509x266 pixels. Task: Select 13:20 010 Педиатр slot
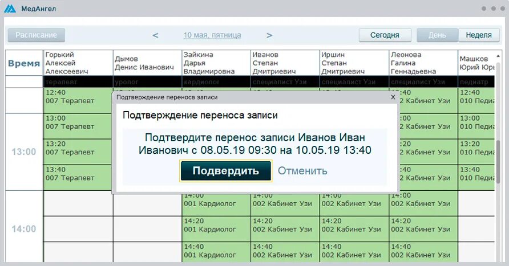[476, 152]
